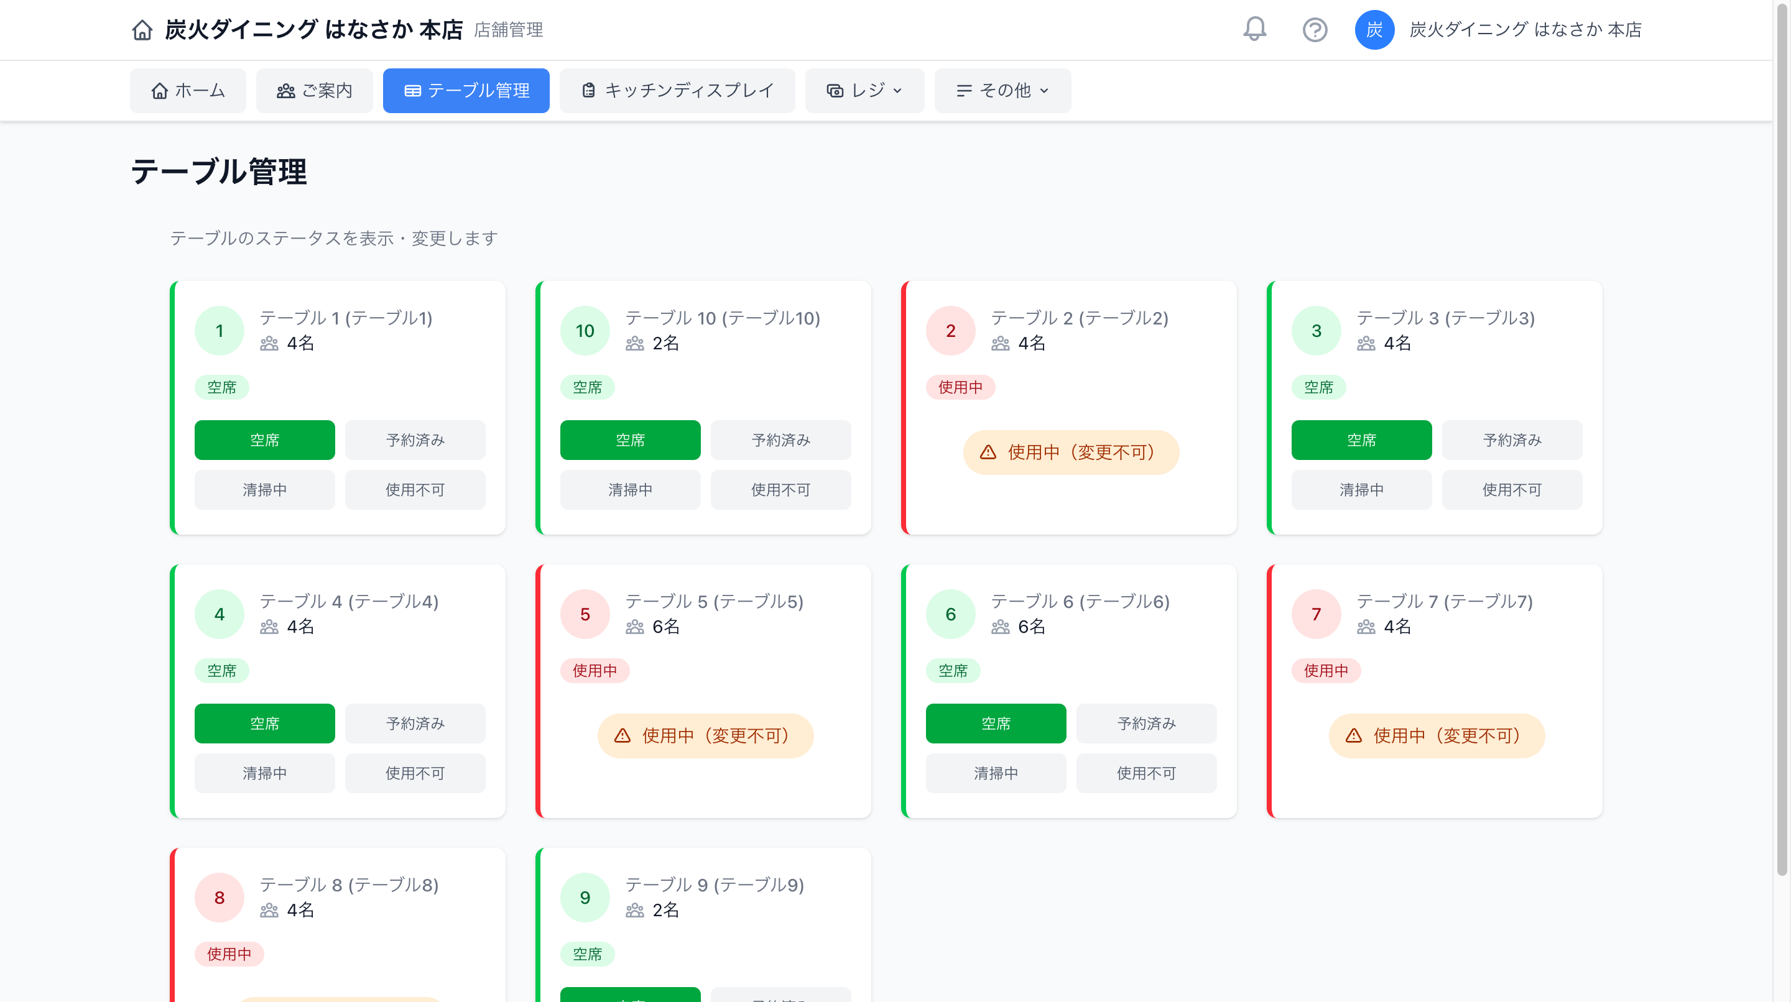This screenshot has height=1002, width=1791.
Task: Open the キッチンディスプレイ tab
Action: click(x=677, y=90)
